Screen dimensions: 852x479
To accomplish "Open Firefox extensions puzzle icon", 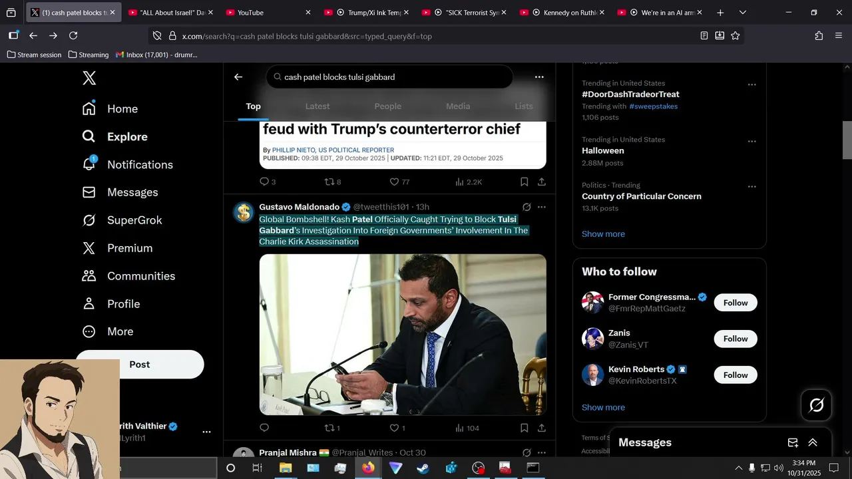I will point(819,36).
